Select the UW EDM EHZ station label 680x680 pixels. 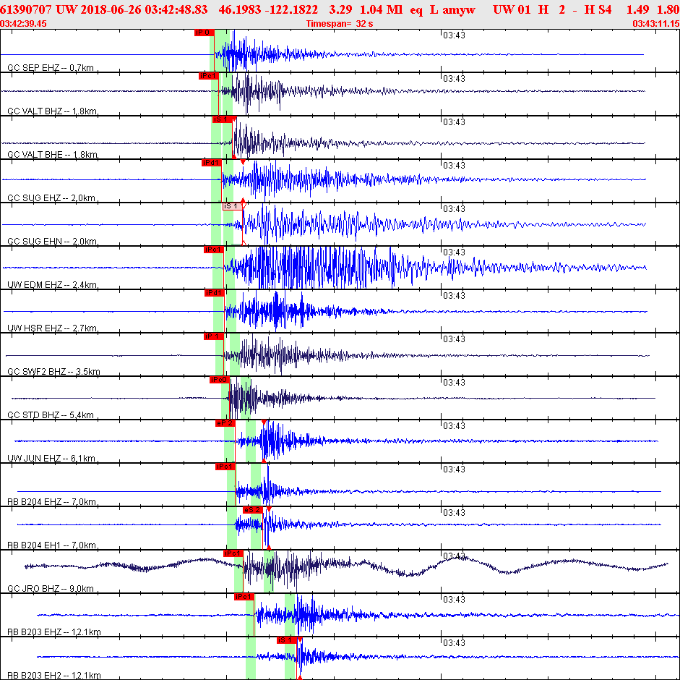click(x=52, y=285)
